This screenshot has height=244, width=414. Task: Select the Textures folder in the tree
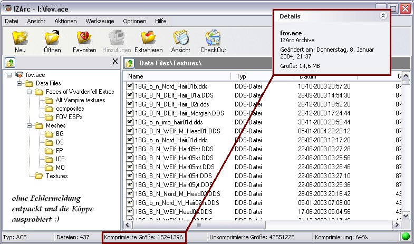[x=56, y=176]
